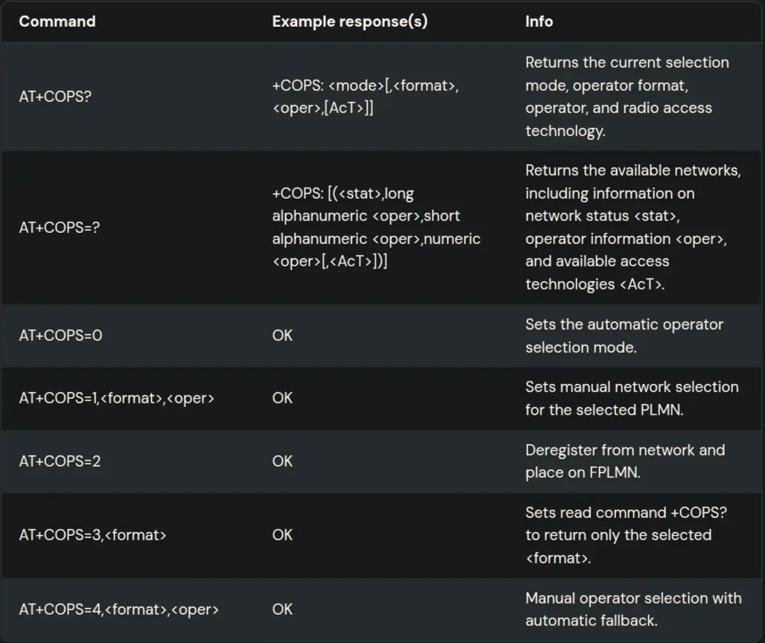Click the OK response for AT+COPS=0

pos(283,336)
